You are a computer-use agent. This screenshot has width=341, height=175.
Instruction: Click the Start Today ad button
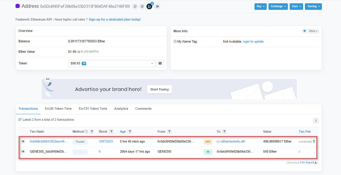[159, 89]
